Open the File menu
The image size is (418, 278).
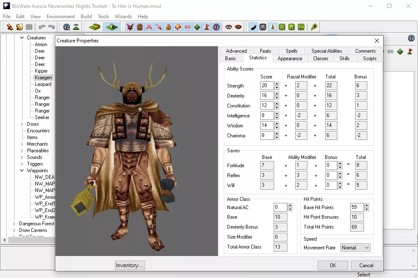click(7, 17)
